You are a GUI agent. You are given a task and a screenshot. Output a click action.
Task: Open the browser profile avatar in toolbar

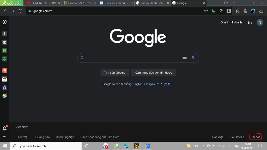[x=253, y=11]
